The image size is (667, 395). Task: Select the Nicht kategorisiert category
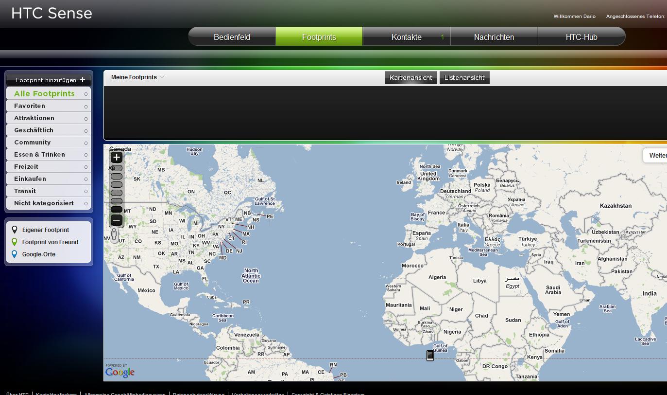point(49,203)
